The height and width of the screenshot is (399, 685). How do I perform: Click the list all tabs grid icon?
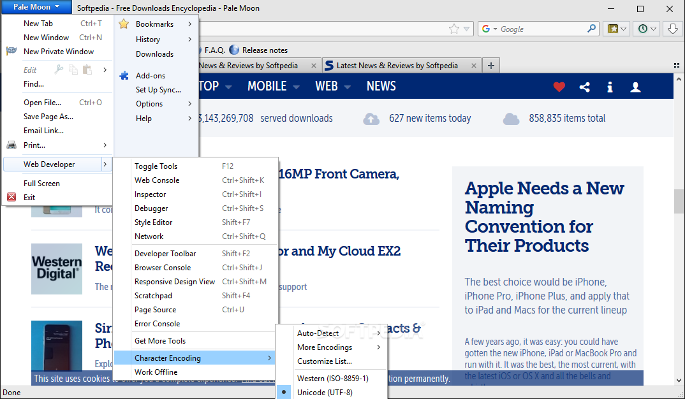tap(676, 66)
